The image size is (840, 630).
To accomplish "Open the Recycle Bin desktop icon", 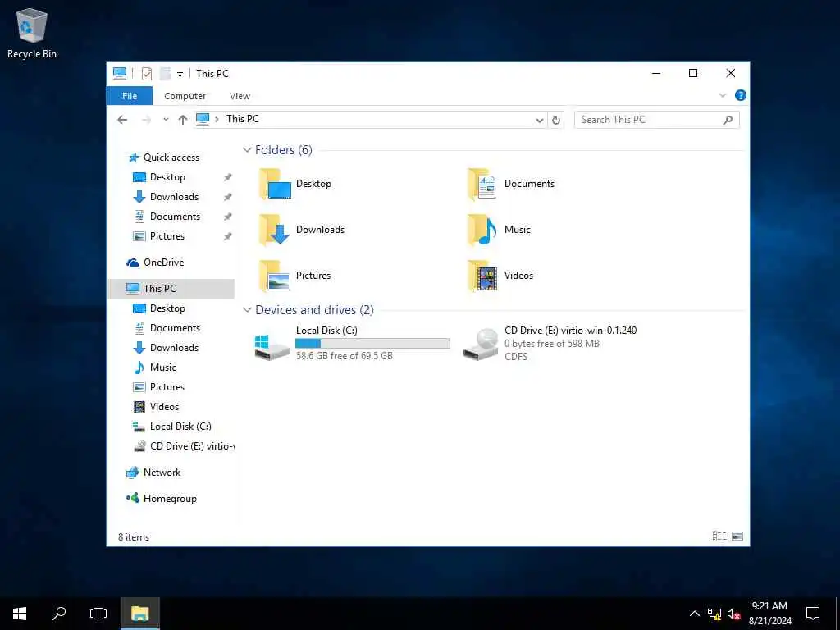I will pyautogui.click(x=32, y=33).
